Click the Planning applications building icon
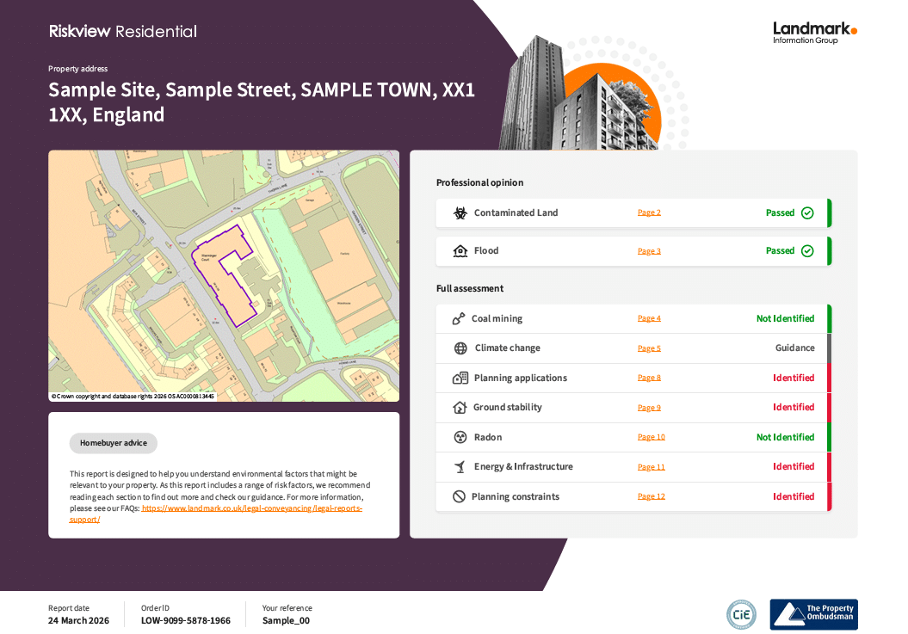The image size is (908, 634). click(x=460, y=379)
